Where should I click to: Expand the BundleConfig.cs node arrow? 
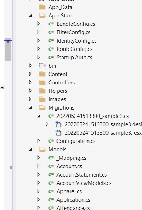point(39,24)
